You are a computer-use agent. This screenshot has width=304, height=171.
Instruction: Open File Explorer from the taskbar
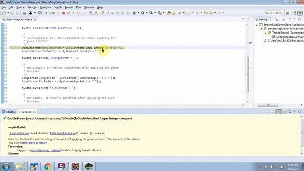click(x=19, y=167)
